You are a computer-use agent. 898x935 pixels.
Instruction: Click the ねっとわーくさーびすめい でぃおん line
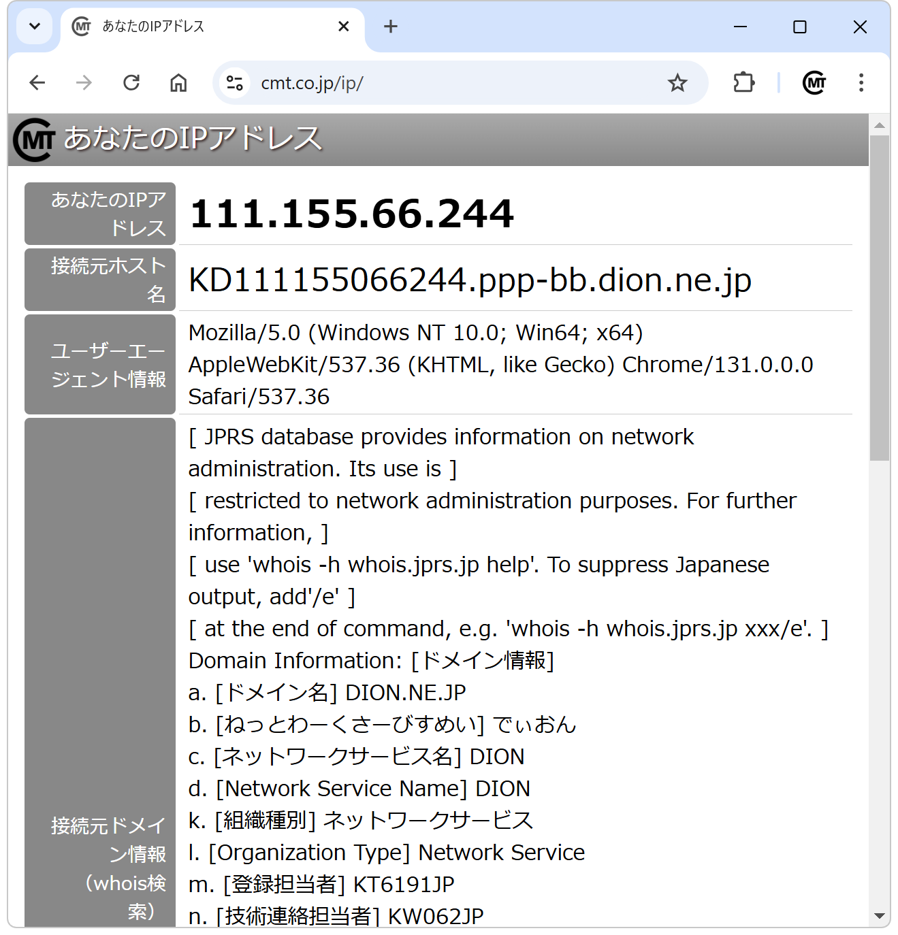pos(382,725)
